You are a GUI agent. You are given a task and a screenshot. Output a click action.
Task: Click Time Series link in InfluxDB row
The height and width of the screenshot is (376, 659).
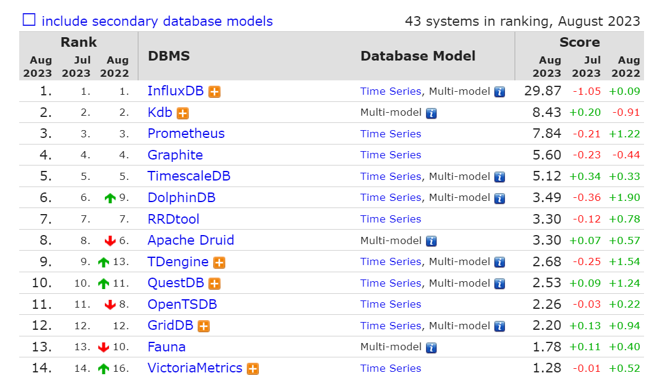(391, 91)
